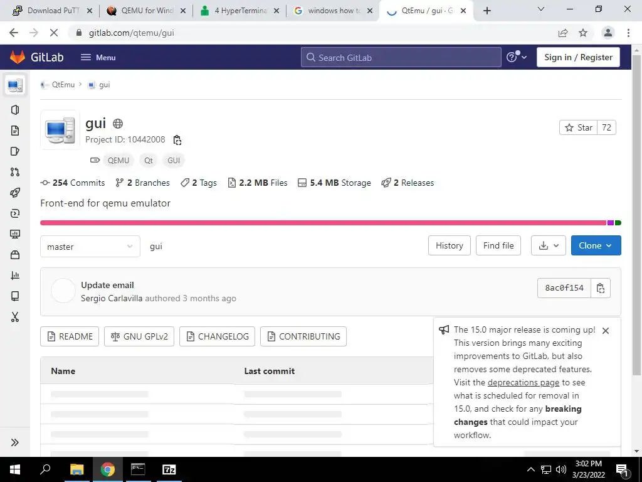Open 2 Tags link
The width and height of the screenshot is (642, 482).
[x=199, y=183]
